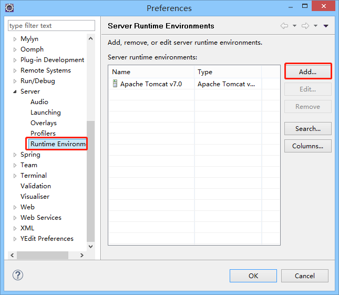This screenshot has height=295, width=339.
Task: Confirm with the OK button
Action: click(253, 276)
